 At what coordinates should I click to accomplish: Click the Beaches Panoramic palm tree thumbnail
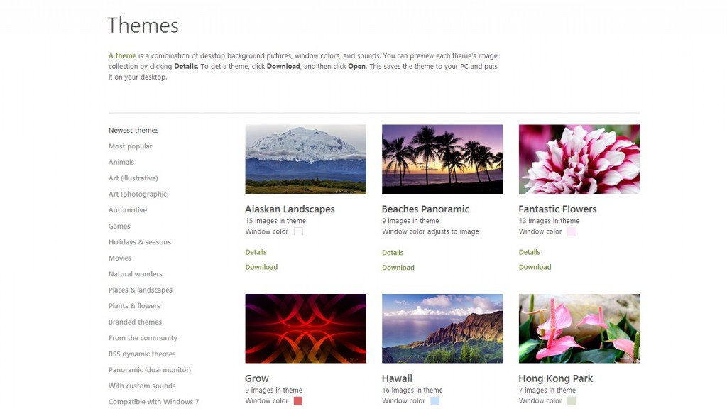[x=442, y=159]
